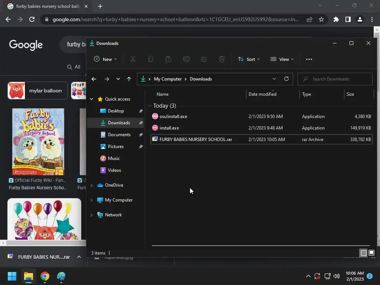The width and height of the screenshot is (380, 285).
Task: Select Downloads in navigation pane
Action: tap(115, 122)
